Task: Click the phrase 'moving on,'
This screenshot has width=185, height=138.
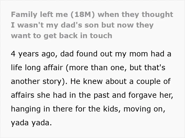Action: click(144, 109)
